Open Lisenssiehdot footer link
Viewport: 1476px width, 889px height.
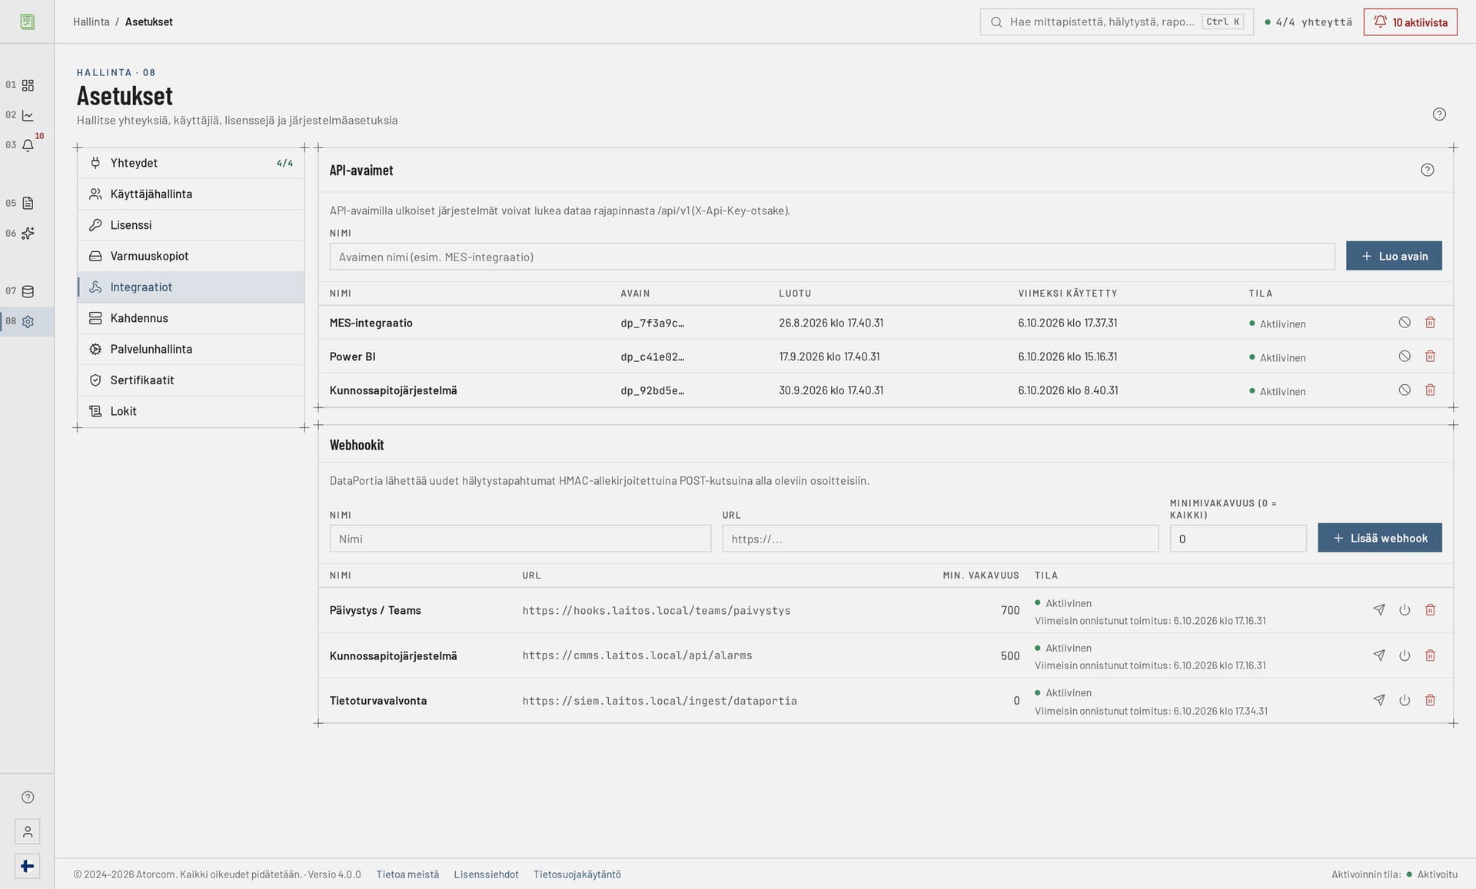click(x=486, y=874)
